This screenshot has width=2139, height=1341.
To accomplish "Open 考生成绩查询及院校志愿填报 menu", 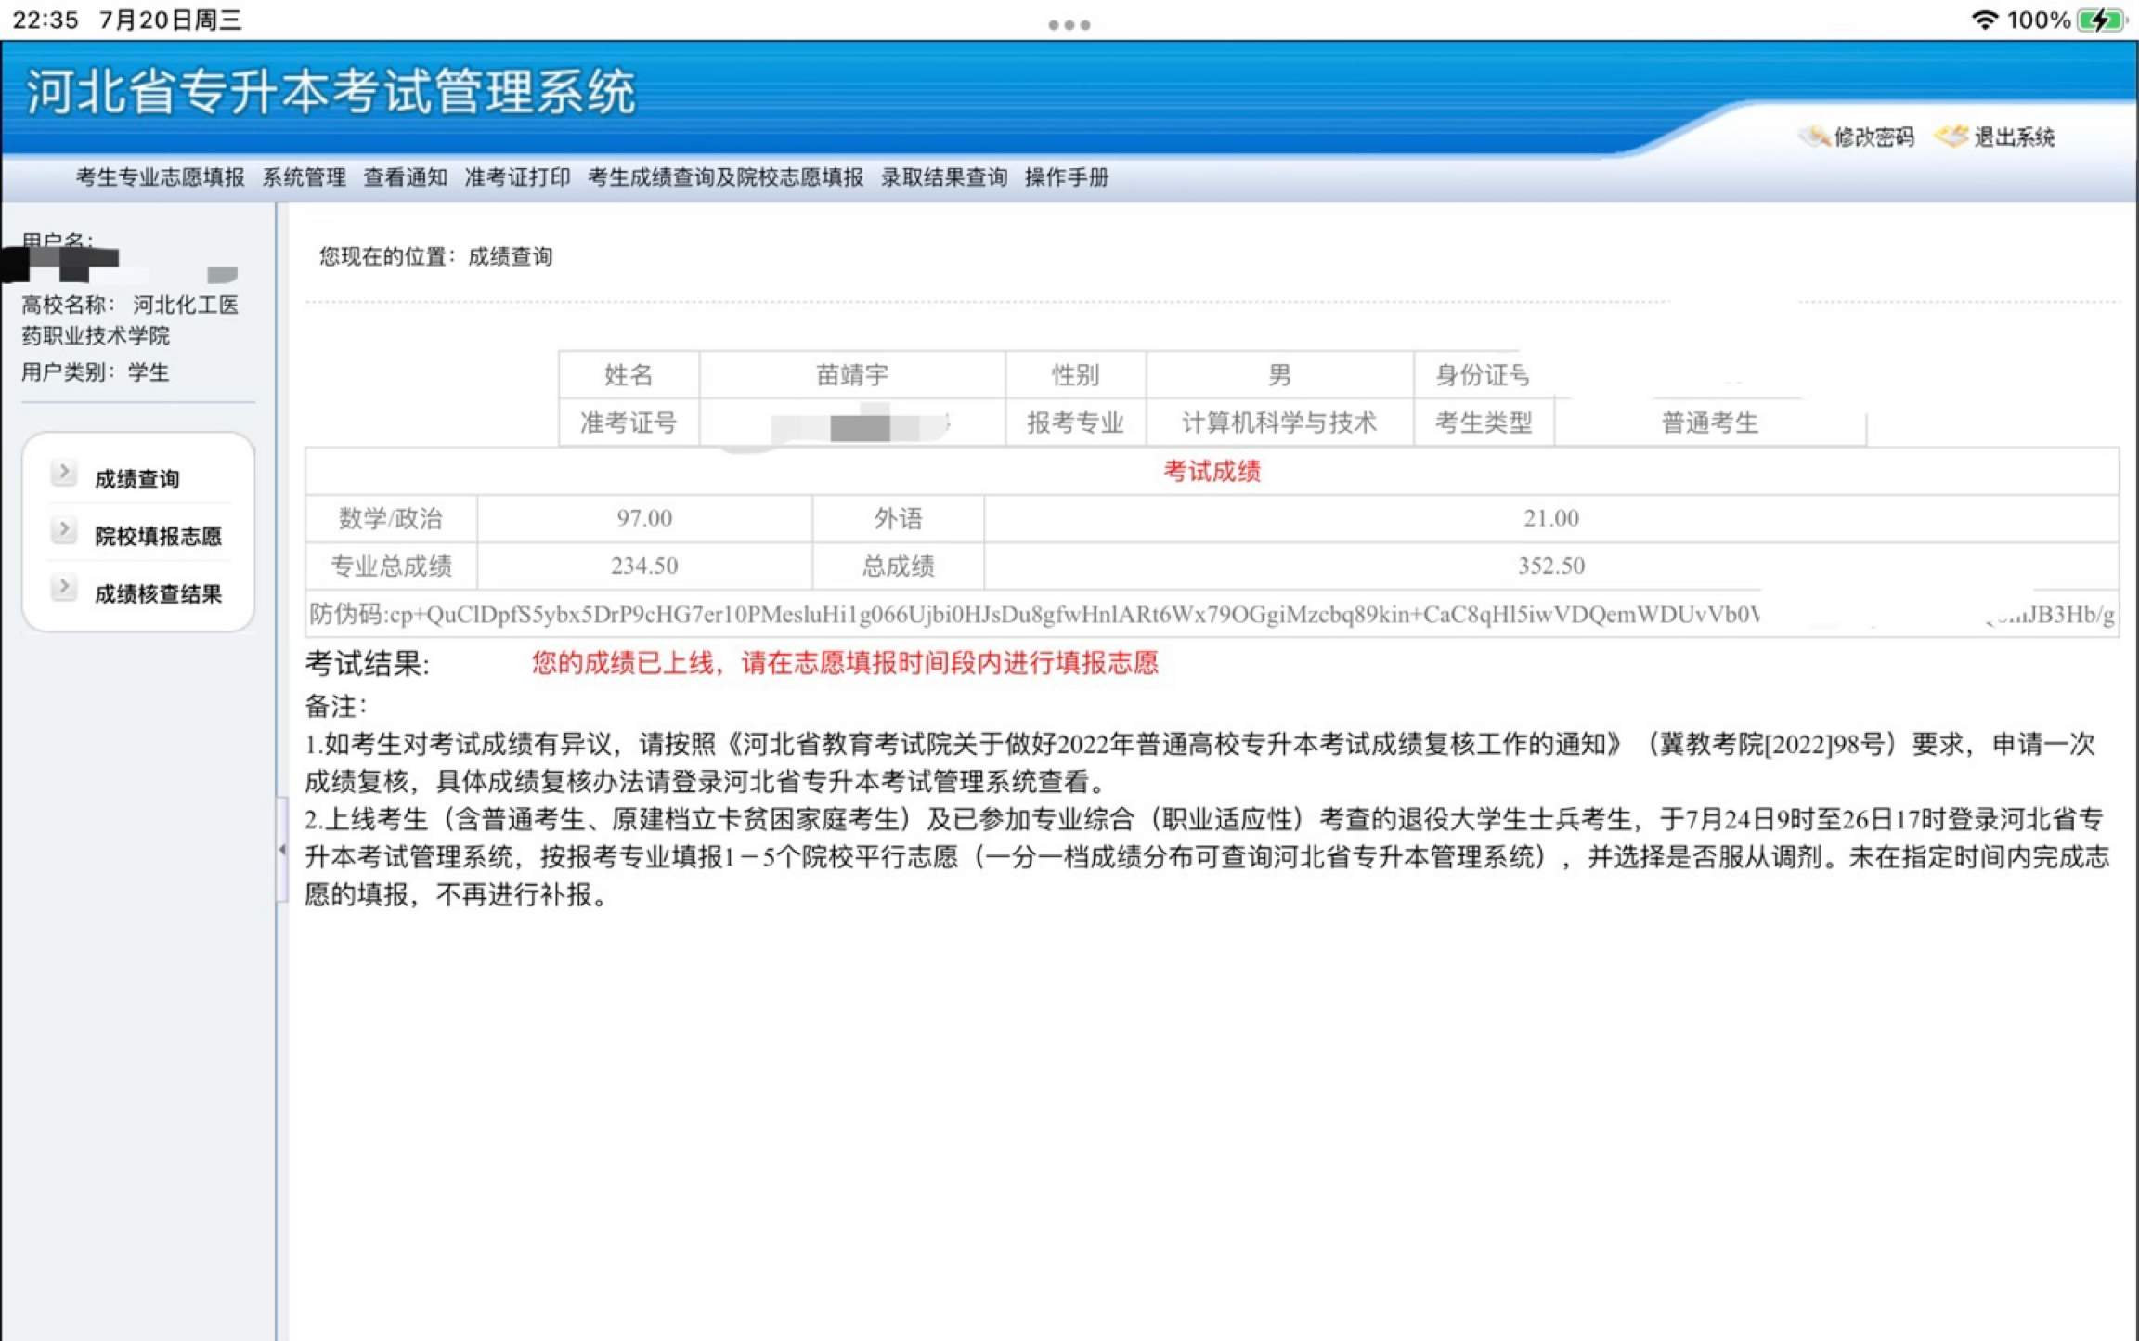I will [725, 177].
